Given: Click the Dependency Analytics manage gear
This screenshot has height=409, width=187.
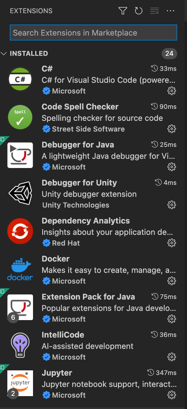Looking at the screenshot, I should [x=172, y=243].
